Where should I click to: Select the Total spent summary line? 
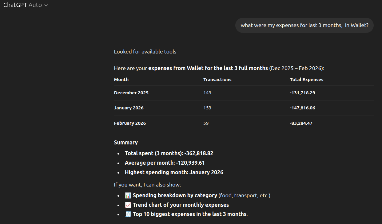pyautogui.click(x=169, y=153)
